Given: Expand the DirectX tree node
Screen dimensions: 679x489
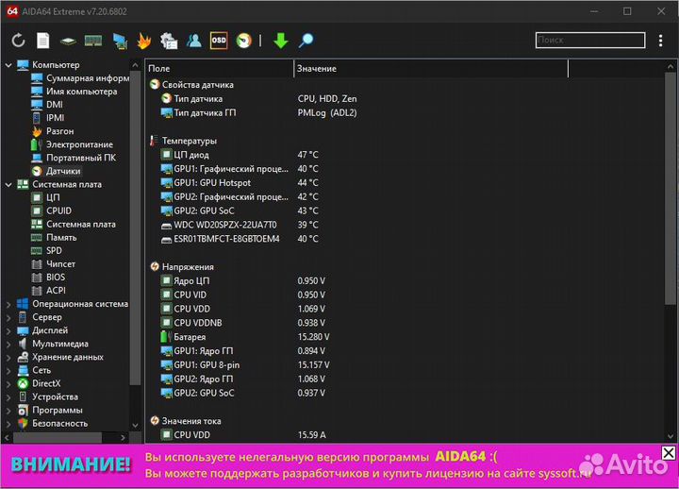Looking at the screenshot, I should coord(8,384).
